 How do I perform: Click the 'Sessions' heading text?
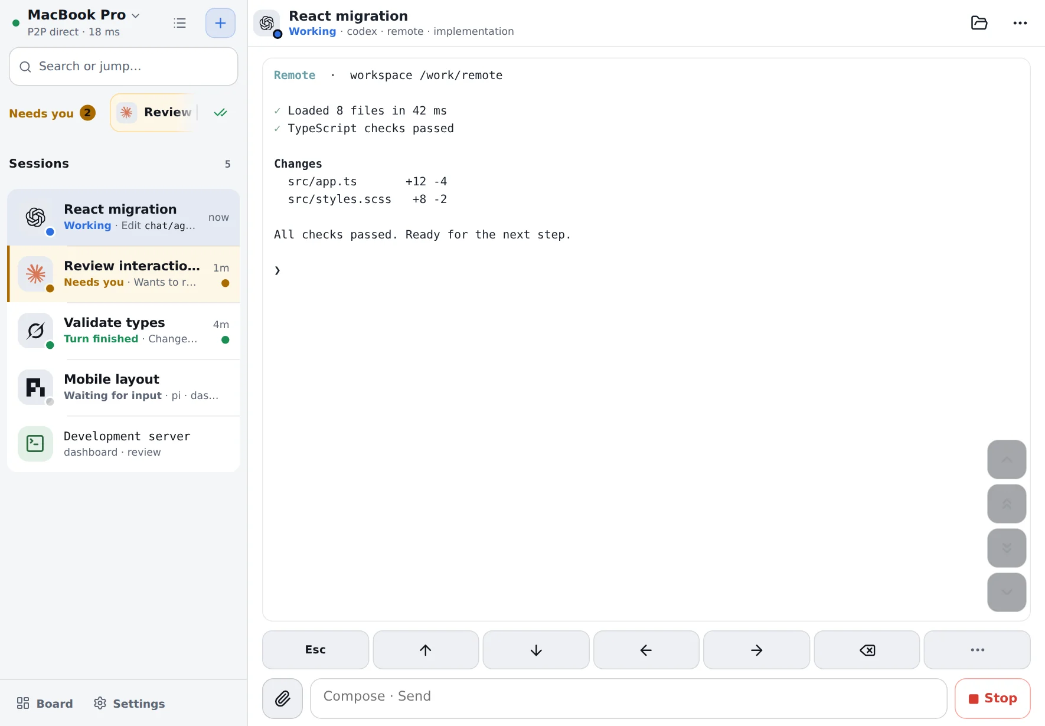tap(39, 163)
